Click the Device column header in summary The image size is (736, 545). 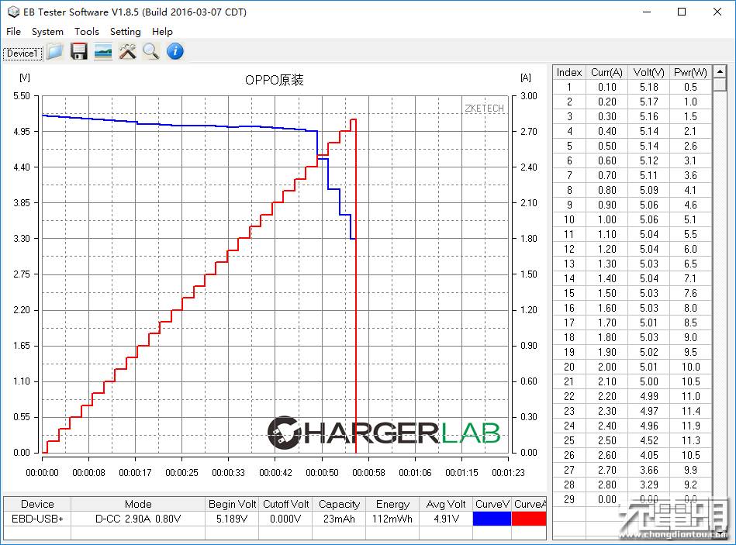(37, 504)
